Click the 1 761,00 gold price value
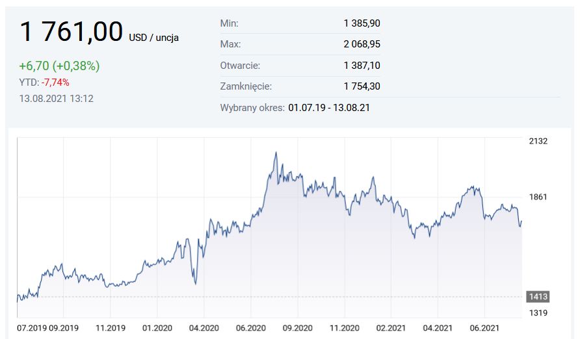This screenshot has width=580, height=339. (71, 32)
